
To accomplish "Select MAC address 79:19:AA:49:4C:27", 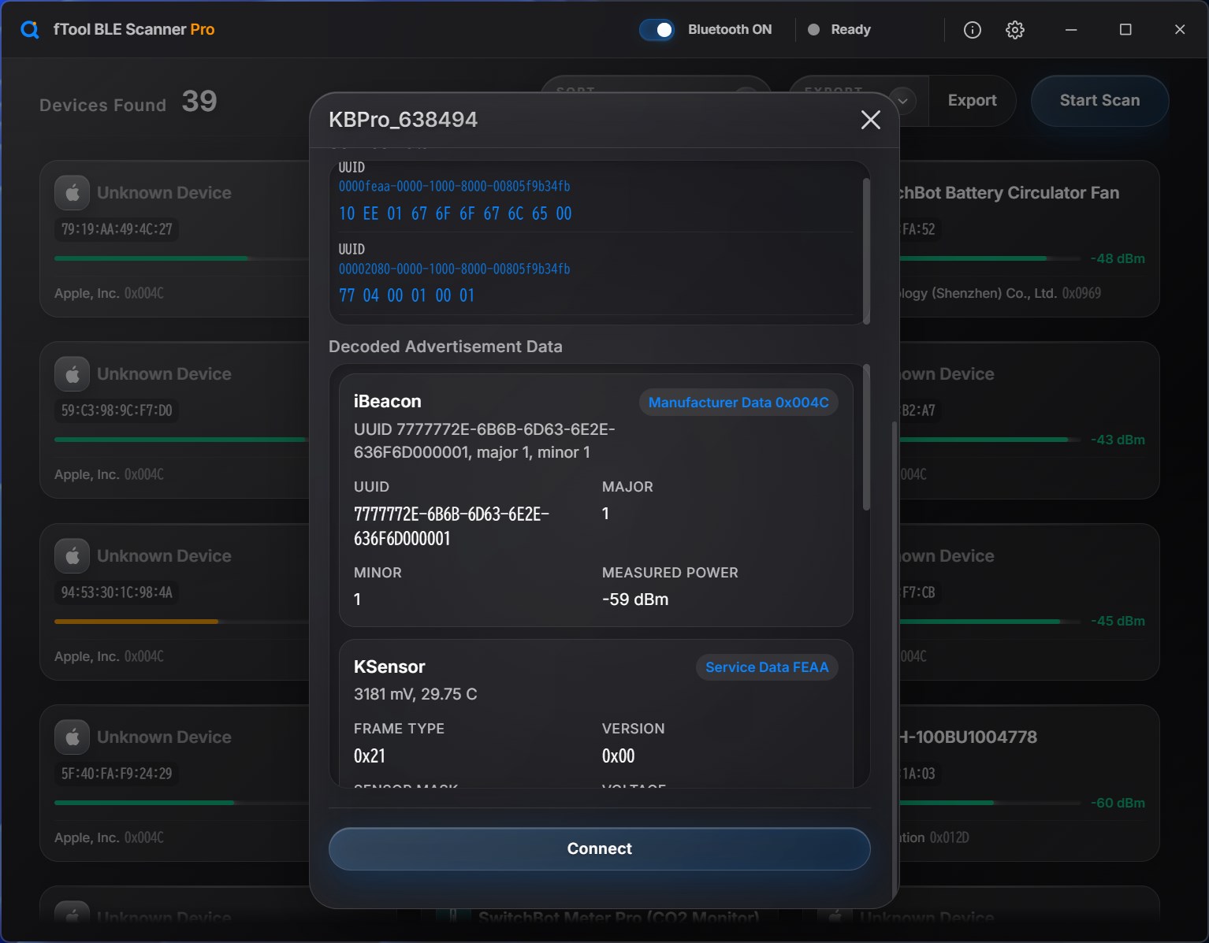I will (117, 229).
